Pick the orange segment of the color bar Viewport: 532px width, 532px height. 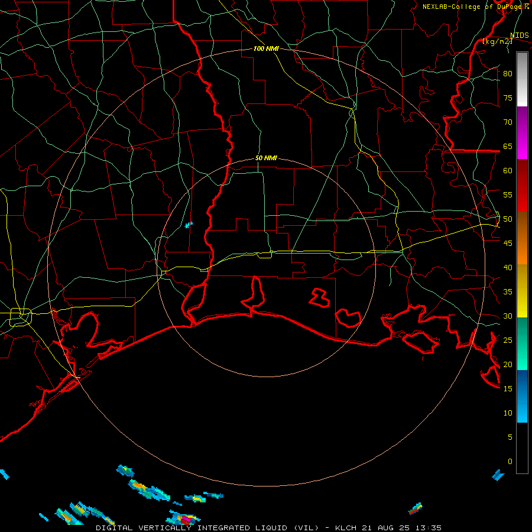coord(522,238)
